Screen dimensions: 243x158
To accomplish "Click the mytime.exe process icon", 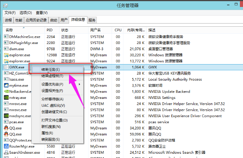I will [6, 85].
